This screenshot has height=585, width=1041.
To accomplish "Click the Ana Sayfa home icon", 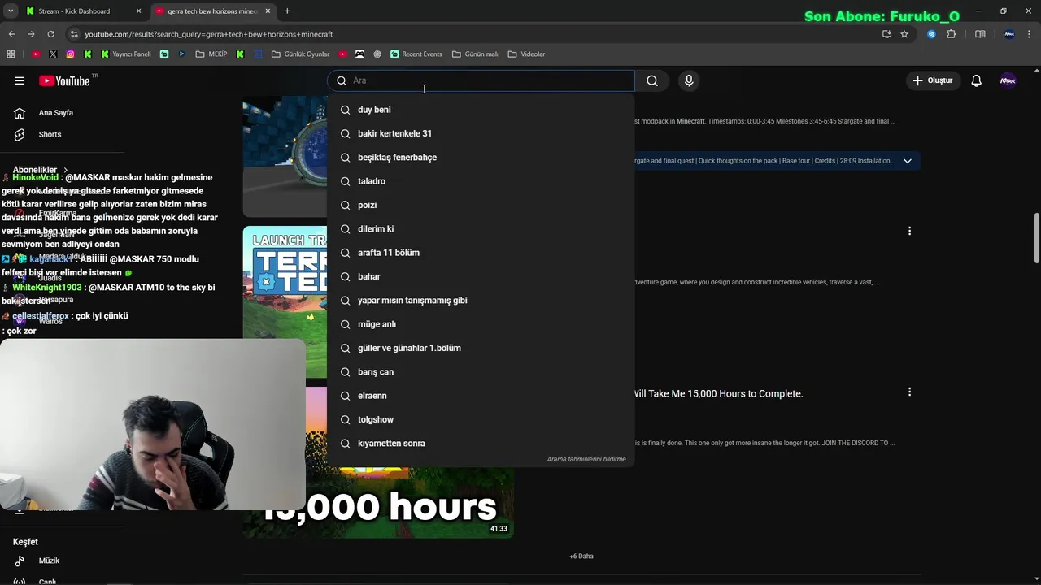I will (x=20, y=113).
